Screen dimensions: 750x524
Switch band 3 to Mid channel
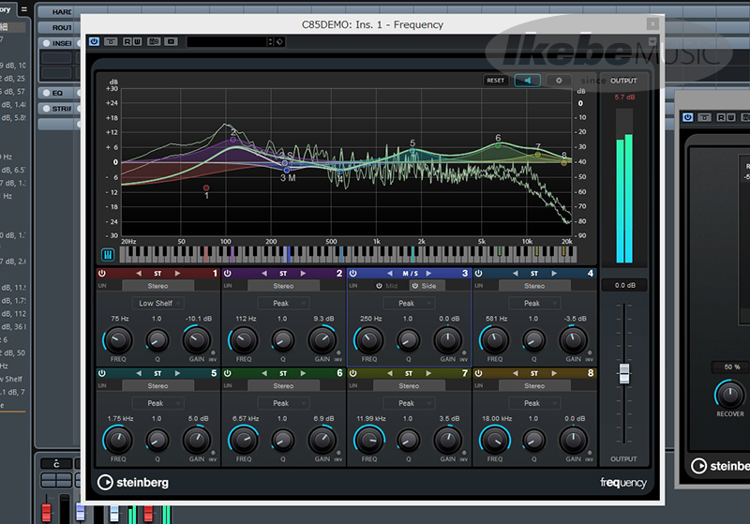[386, 286]
